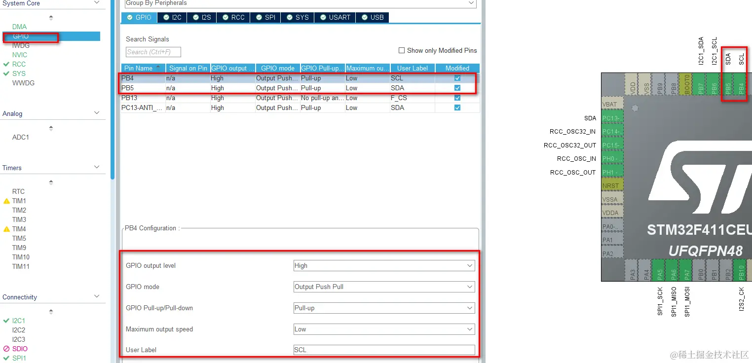The height and width of the screenshot is (363, 752).
Task: Toggle Modified checkbox for PB13 row
Action: (457, 98)
